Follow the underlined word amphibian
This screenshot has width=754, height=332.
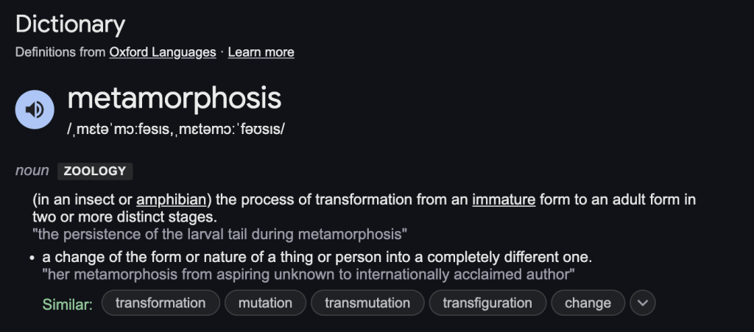[171, 199]
